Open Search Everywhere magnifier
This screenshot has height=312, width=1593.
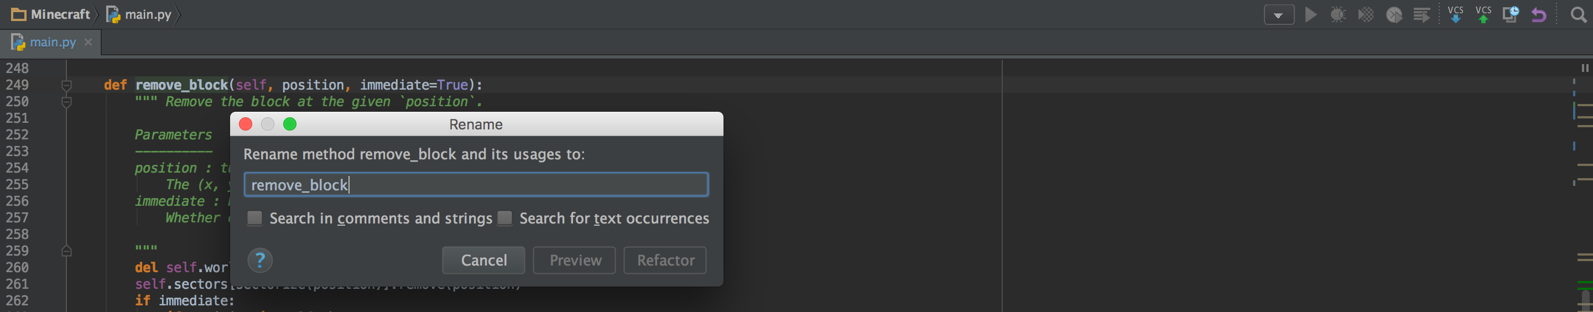(1578, 15)
